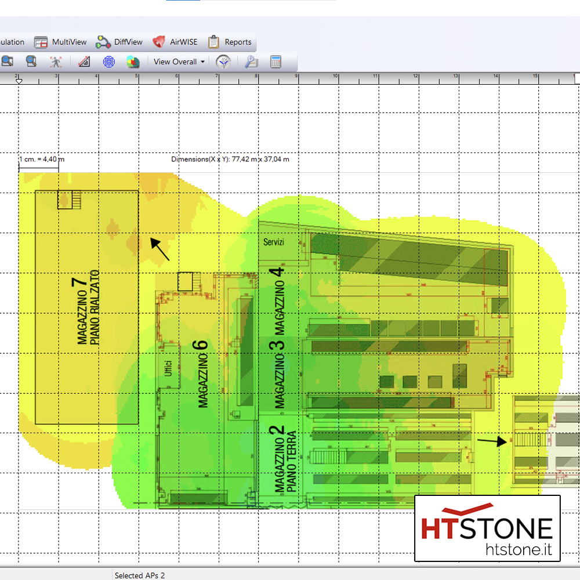Click the MAGAZZINO 4 label on floor plan
The height and width of the screenshot is (580, 580).
(x=277, y=301)
